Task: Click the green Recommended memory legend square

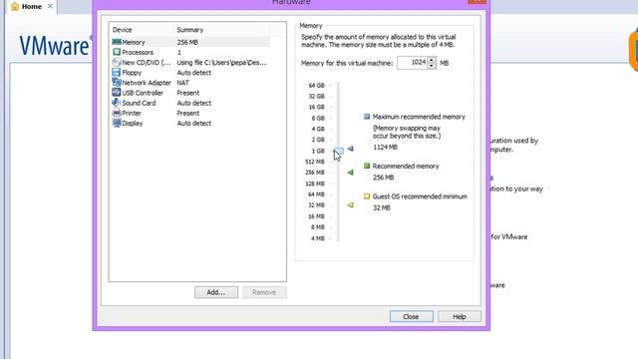Action: tap(367, 167)
